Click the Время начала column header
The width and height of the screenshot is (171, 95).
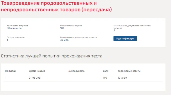click(x=37, y=71)
